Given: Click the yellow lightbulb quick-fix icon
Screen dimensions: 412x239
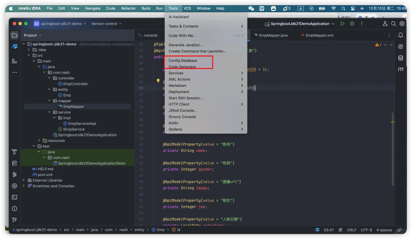Looking at the screenshot, I should pos(158,81).
